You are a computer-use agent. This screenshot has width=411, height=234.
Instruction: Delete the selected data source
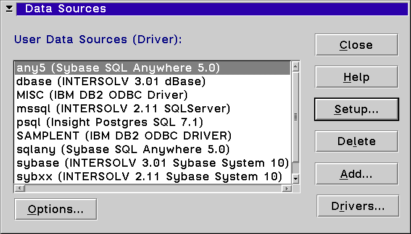(356, 141)
